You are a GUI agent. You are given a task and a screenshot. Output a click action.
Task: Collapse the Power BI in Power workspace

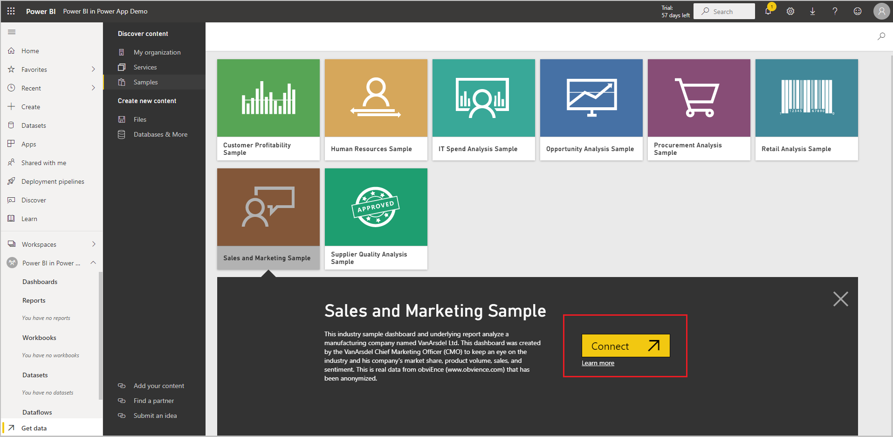click(93, 263)
